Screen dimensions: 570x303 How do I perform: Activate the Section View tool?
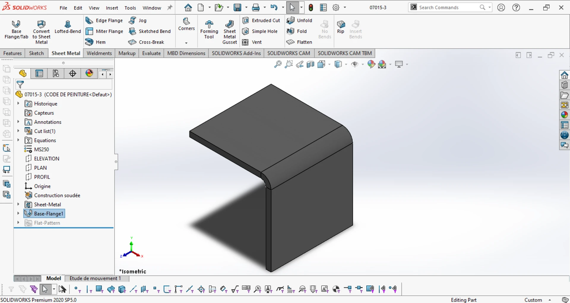point(310,64)
